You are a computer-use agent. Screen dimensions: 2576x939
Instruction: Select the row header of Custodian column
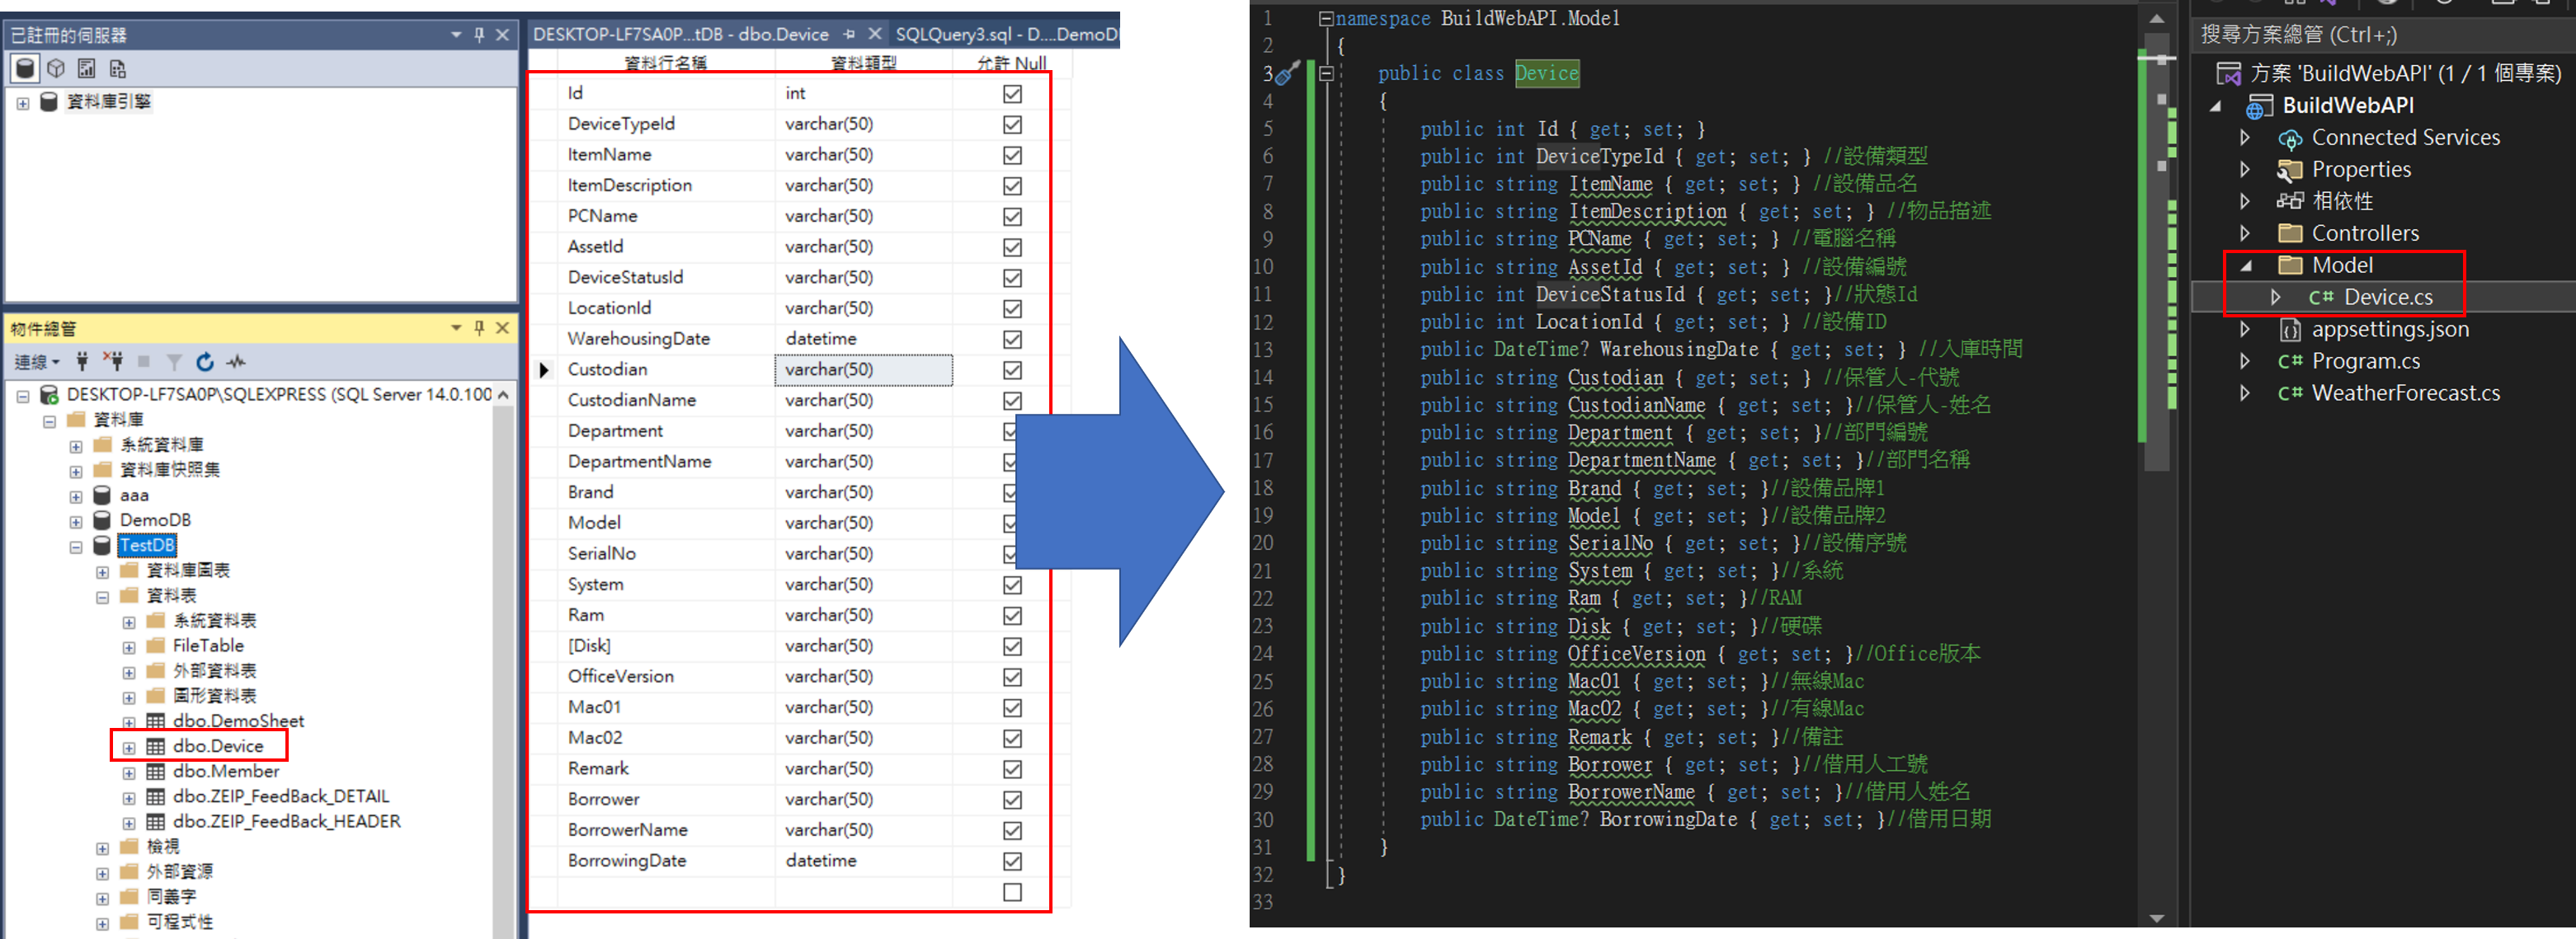[x=543, y=369]
